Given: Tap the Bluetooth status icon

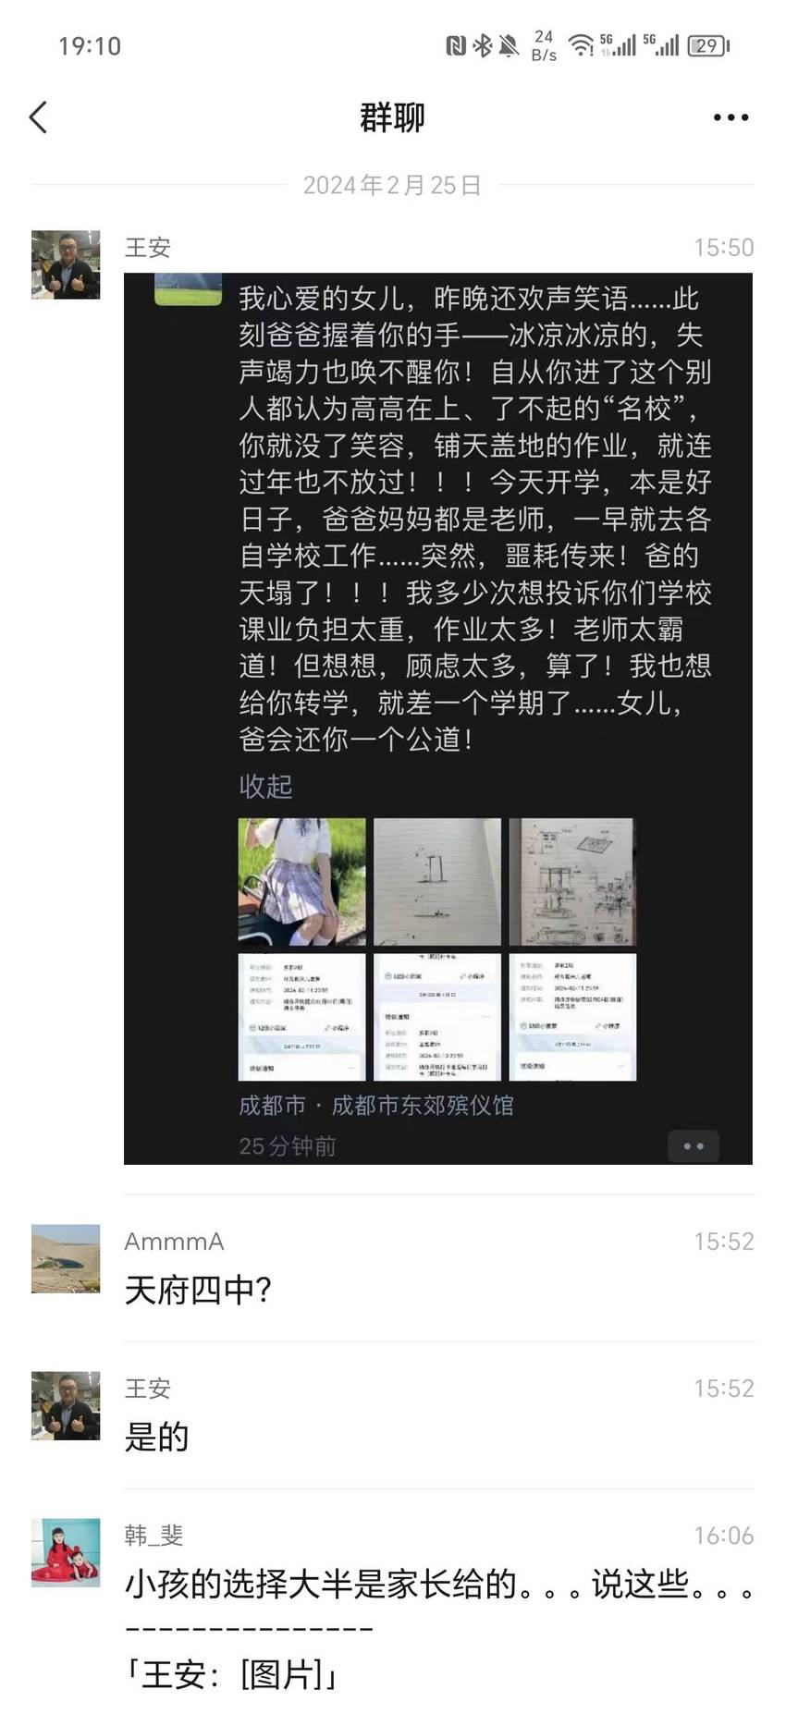Looking at the screenshot, I should [482, 45].
